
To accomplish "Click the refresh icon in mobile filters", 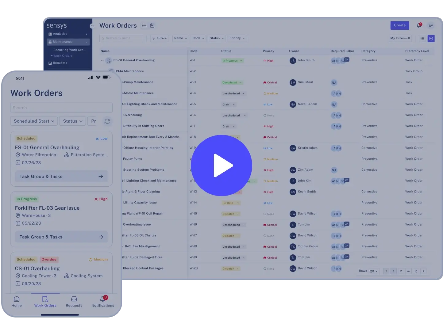I will (x=107, y=121).
